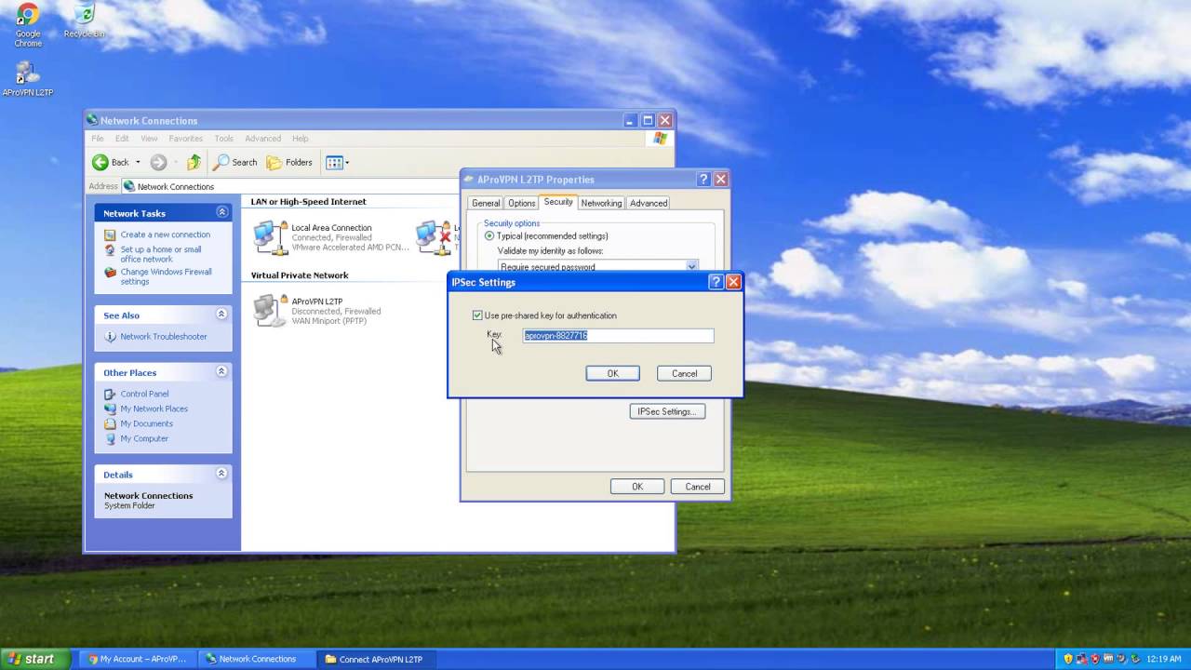The image size is (1191, 670).
Task: Open Recycle Bin desktop icon
Action: 84,15
